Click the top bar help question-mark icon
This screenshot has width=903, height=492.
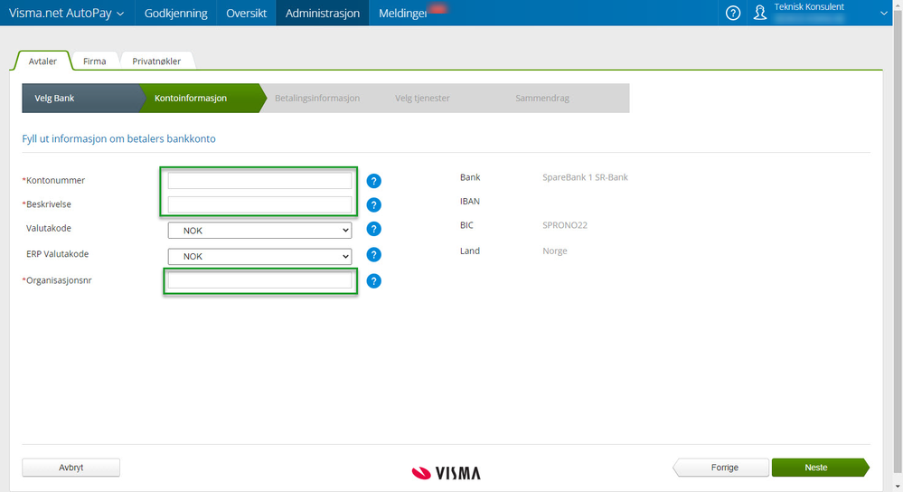pos(732,13)
